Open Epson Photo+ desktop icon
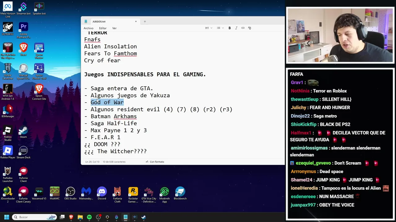The image size is (396, 222). [x=39, y=51]
